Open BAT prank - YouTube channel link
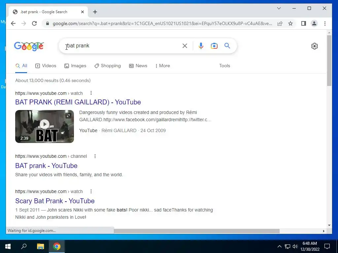 [46, 166]
